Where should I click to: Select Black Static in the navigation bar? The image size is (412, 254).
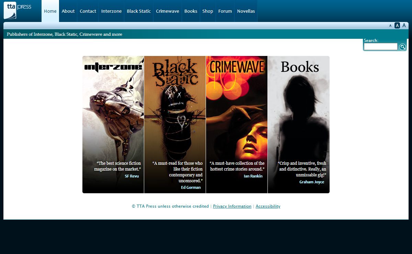(139, 11)
